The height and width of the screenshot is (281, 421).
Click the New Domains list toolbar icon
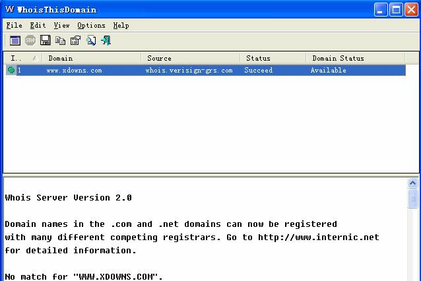coord(15,41)
